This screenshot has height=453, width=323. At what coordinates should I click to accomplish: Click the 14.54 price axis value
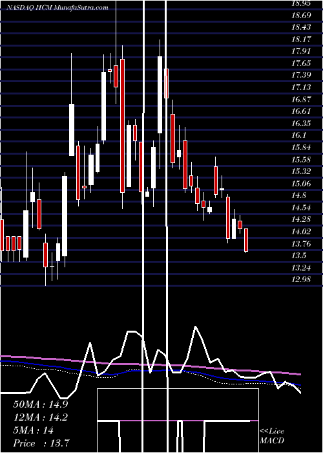301,208
